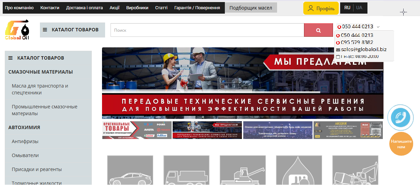420x185 pixels.
Task: Open the 'КАТАЛОГ ТОВАРОВ' top button
Action: [72, 30]
